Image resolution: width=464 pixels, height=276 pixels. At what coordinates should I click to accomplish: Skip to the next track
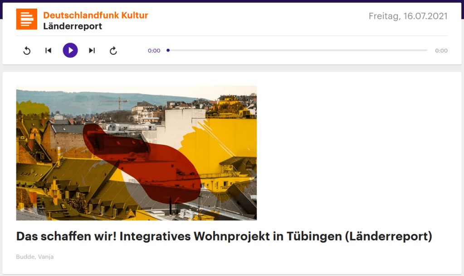[92, 51]
